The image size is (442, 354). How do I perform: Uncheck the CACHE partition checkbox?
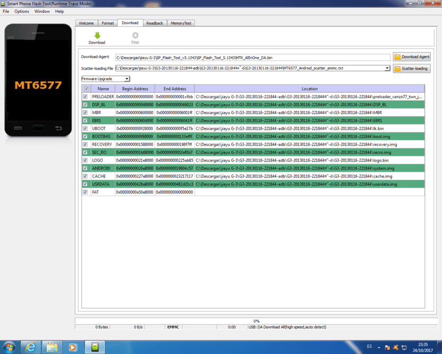click(x=85, y=176)
